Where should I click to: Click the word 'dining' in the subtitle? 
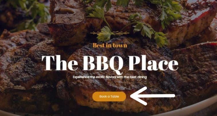(142, 77)
